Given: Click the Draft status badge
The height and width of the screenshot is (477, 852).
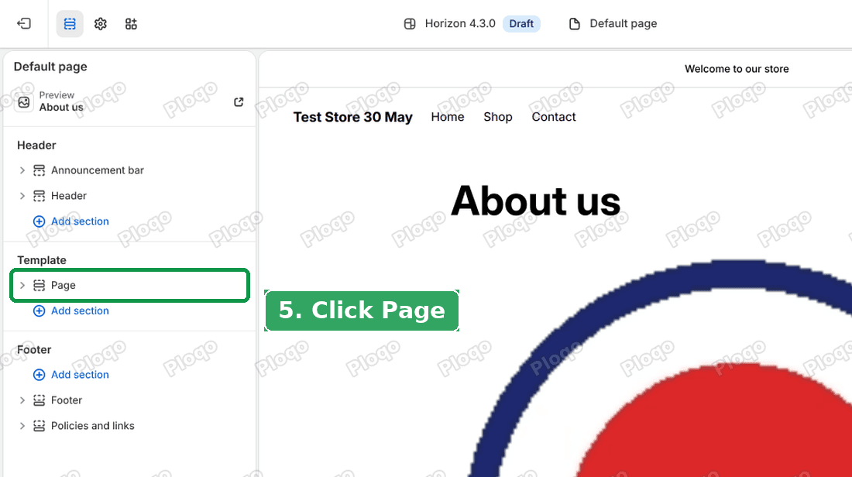Looking at the screenshot, I should (x=521, y=24).
